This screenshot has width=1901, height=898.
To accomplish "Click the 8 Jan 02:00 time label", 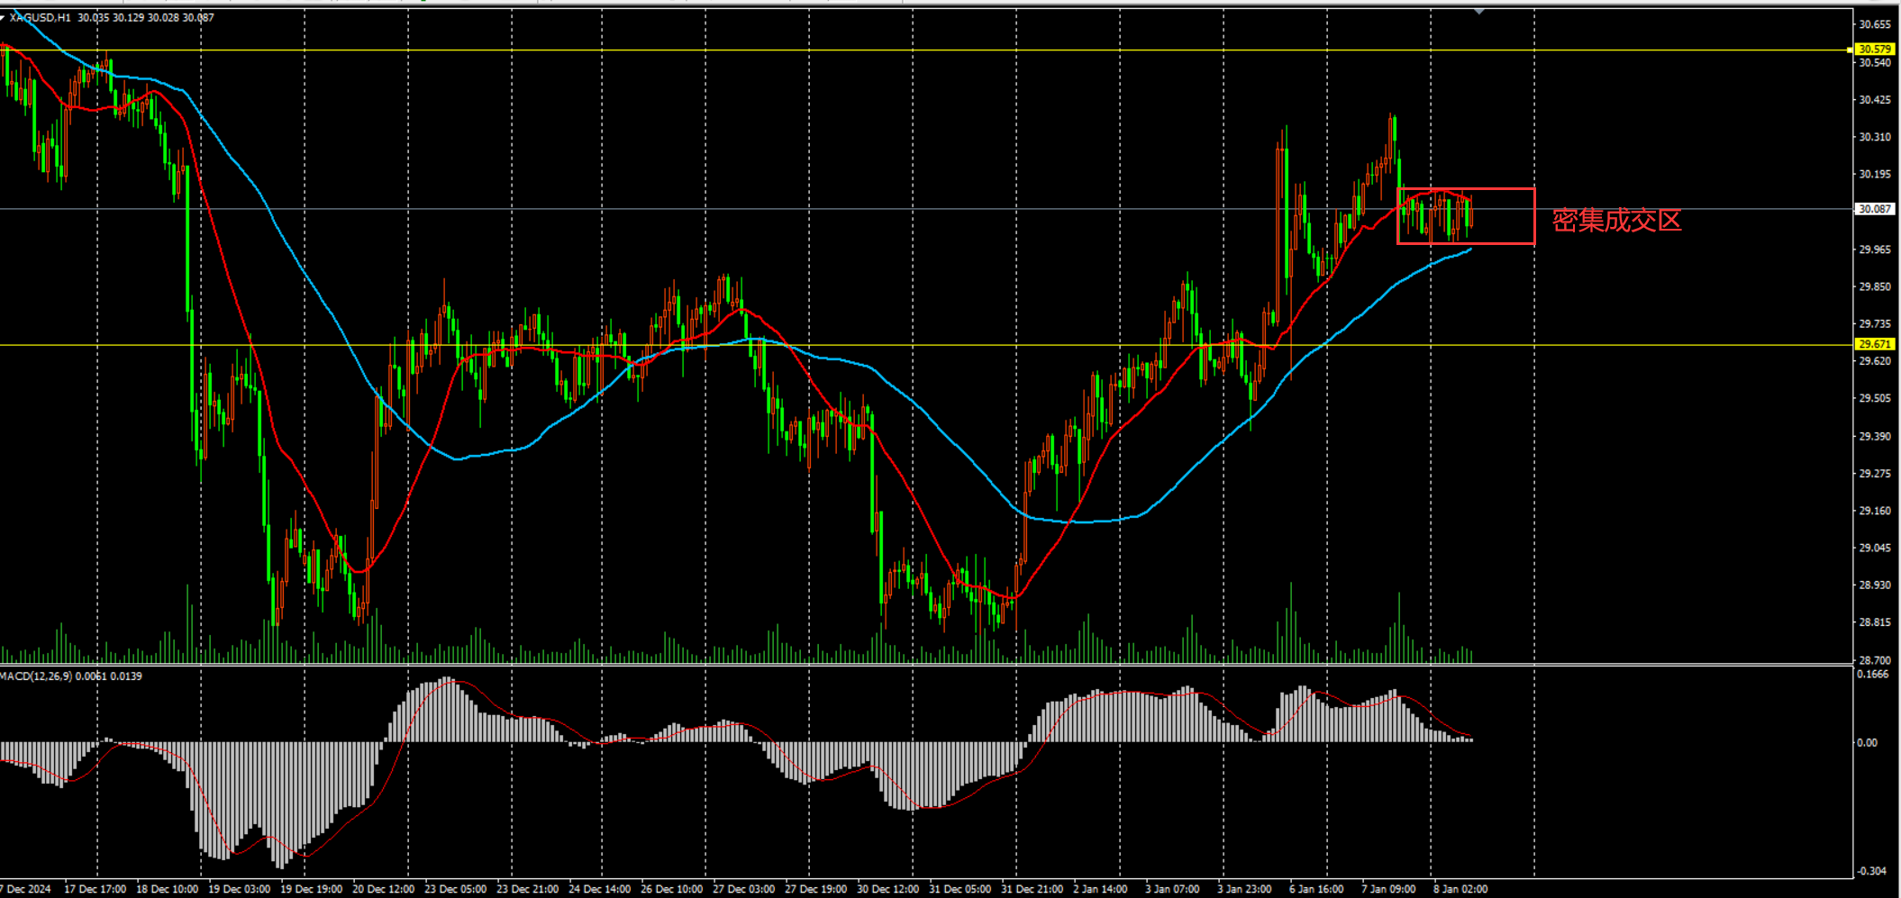I will [x=1461, y=889].
